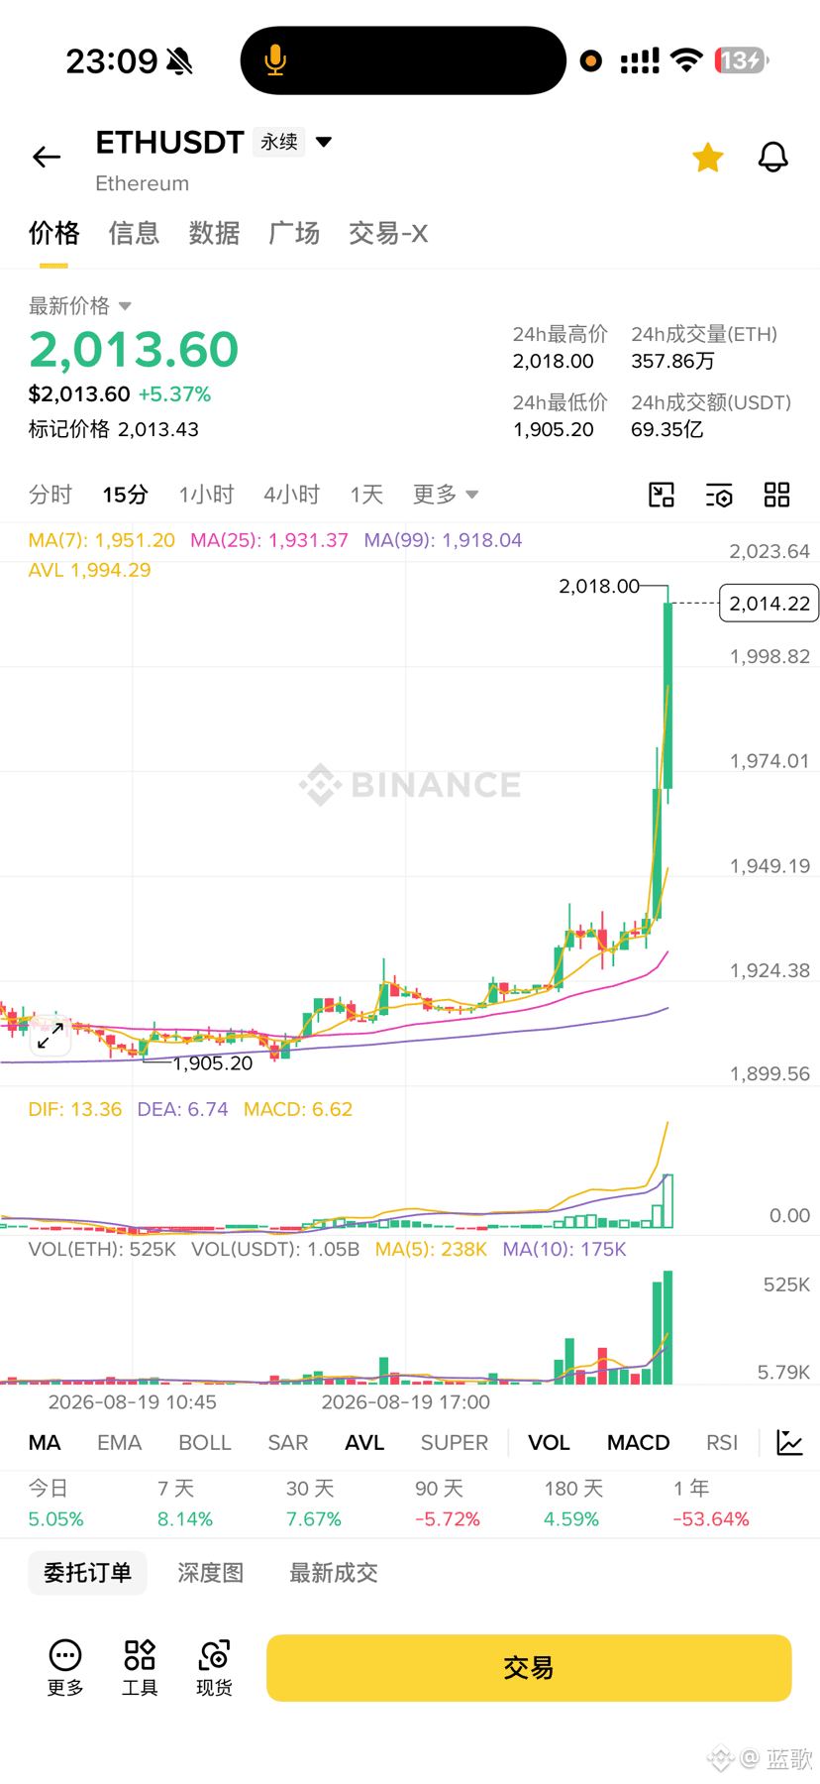The image size is (820, 1784).
Task: Tap the VOL(ETH): 525K legend
Action: tap(102, 1249)
